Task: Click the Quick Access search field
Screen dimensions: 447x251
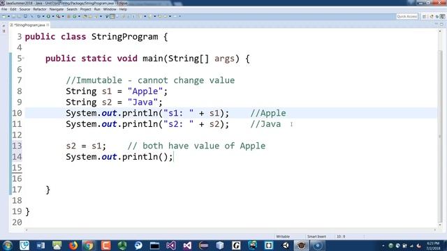Action: pyautogui.click(x=406, y=17)
